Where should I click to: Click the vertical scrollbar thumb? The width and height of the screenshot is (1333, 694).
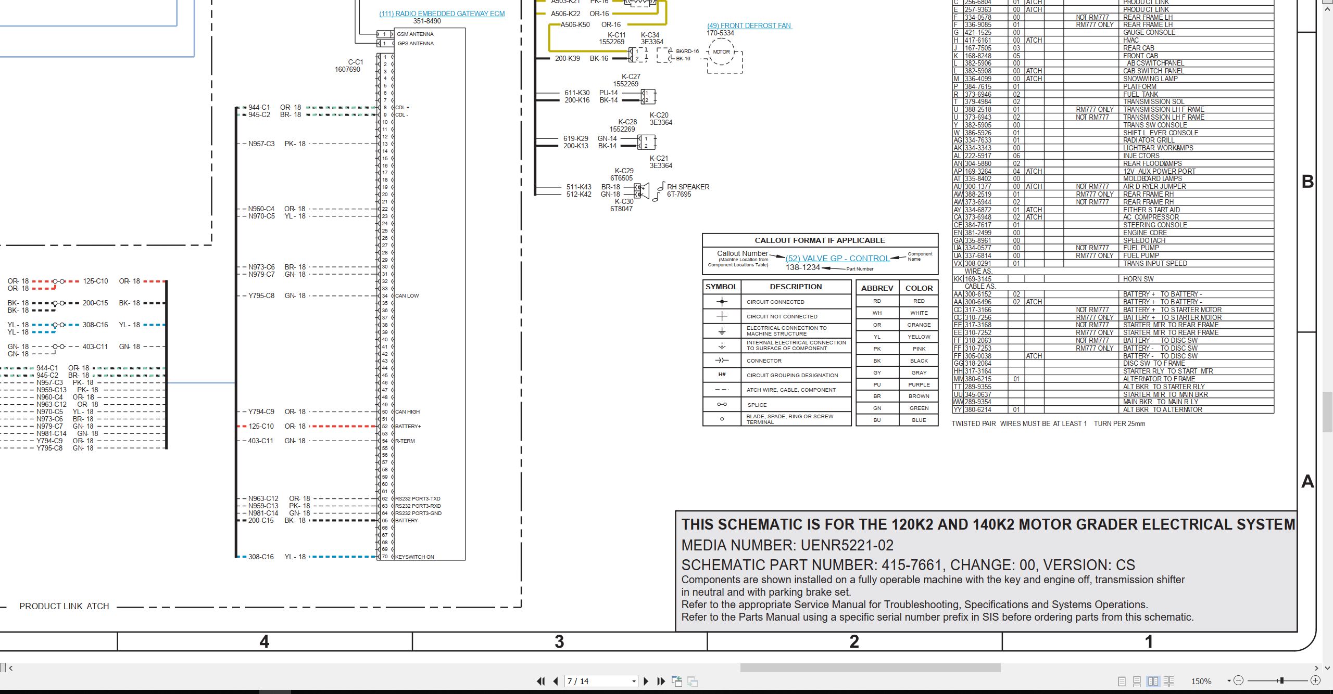(x=1327, y=413)
